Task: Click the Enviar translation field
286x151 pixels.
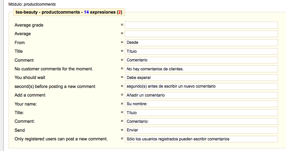Action: (x=201, y=130)
